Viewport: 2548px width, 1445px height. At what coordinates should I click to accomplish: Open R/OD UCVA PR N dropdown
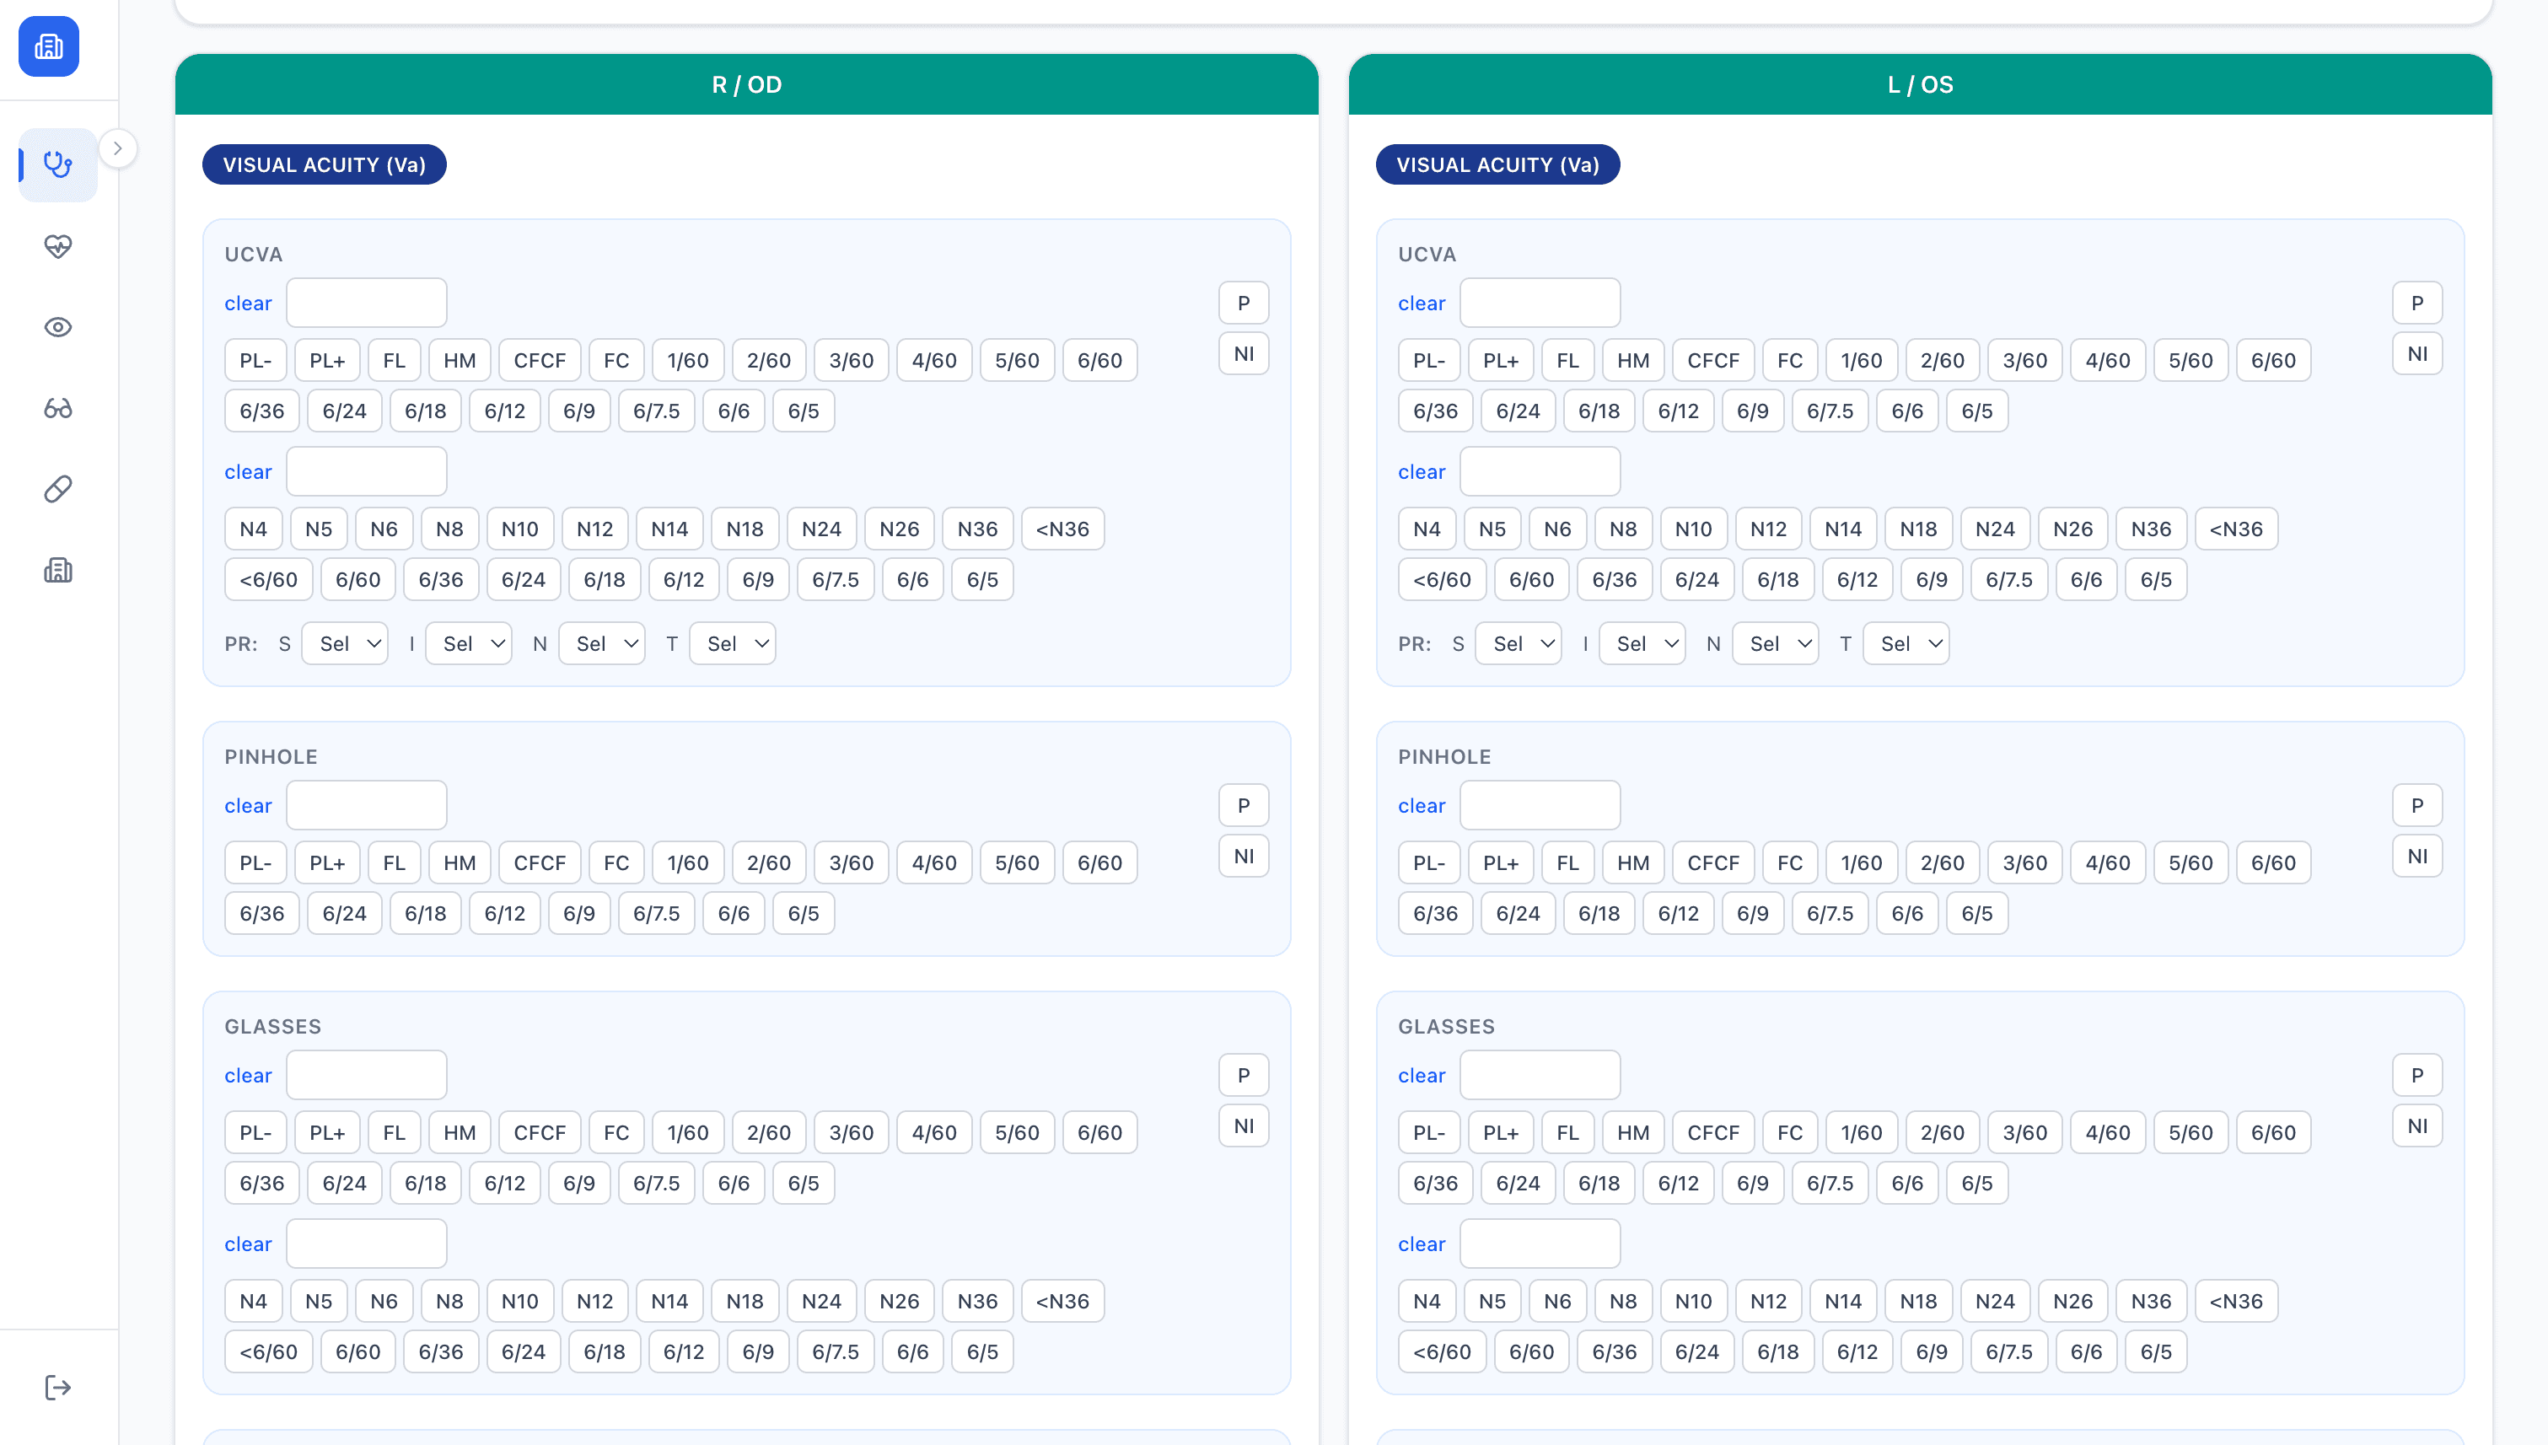pyautogui.click(x=601, y=644)
